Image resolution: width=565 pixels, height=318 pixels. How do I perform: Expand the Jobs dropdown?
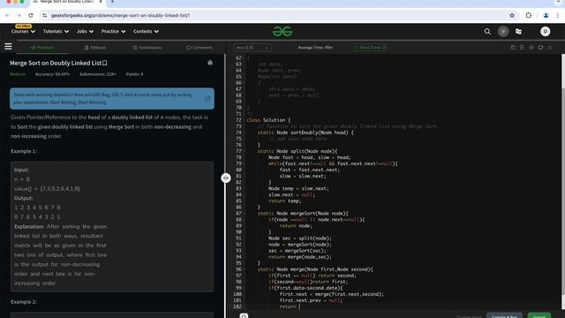pos(85,32)
